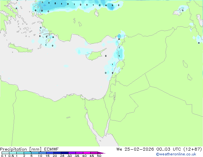Click the '[mm]' unit label
Viewport: 203px width, 157px height.
pyautogui.click(x=36, y=149)
